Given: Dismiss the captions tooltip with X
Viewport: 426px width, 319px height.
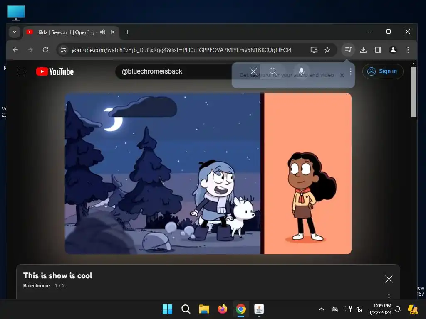Looking at the screenshot, I should pyautogui.click(x=342, y=75).
